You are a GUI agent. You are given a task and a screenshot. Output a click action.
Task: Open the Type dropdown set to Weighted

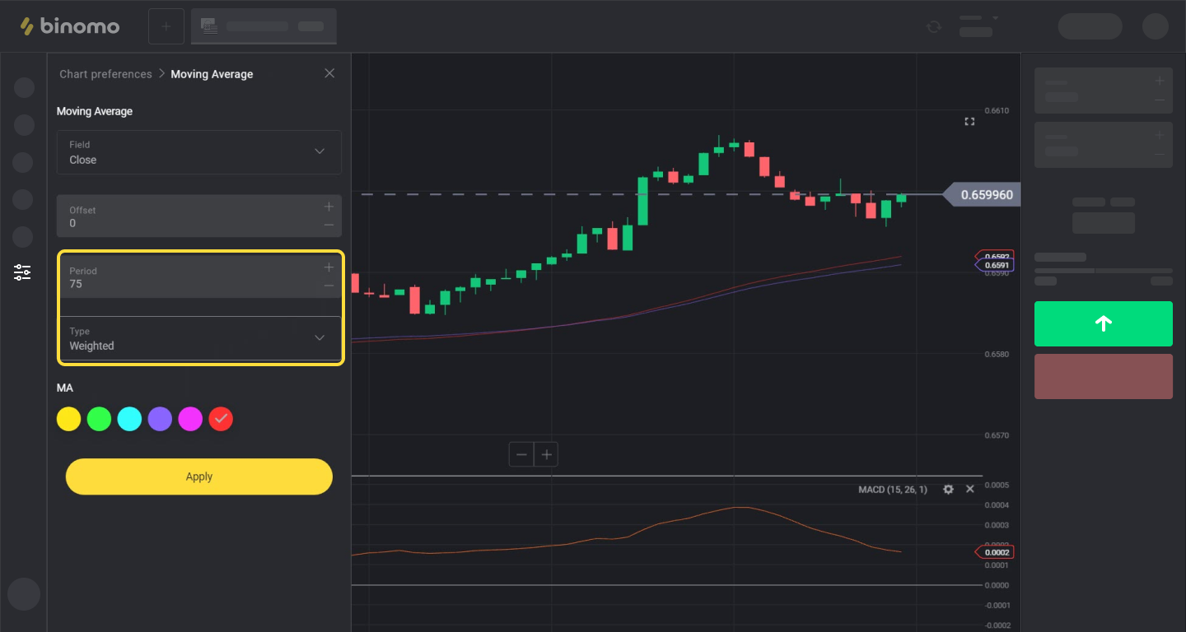click(x=198, y=338)
